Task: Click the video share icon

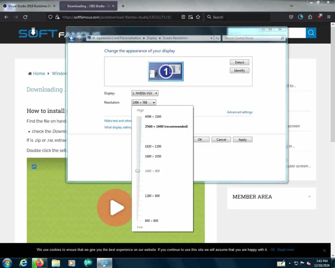Action: tap(34, 167)
